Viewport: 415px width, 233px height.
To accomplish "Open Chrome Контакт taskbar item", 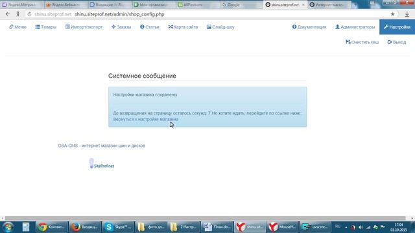I will [x=52, y=227].
